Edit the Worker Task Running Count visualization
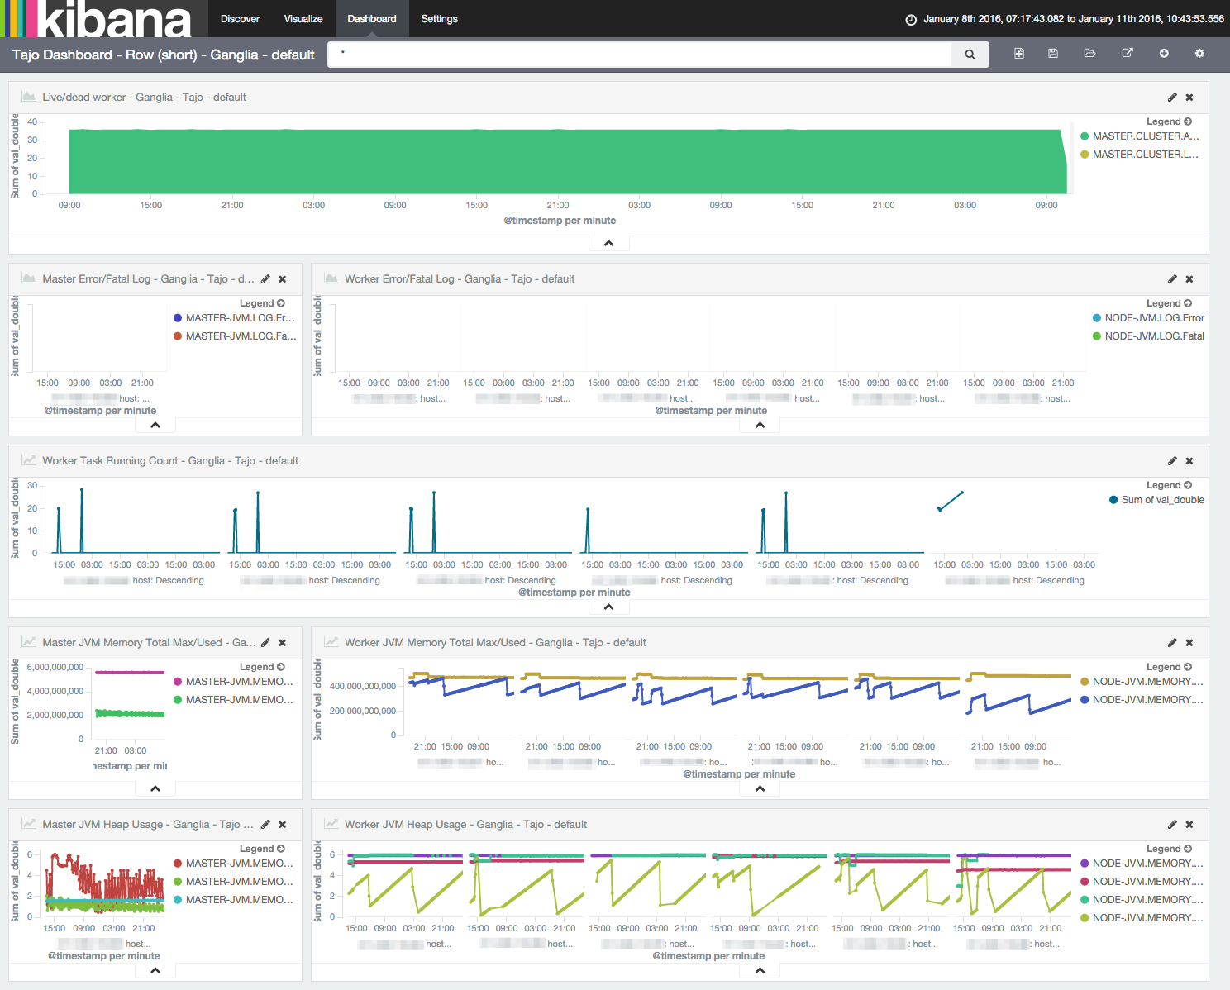Image resolution: width=1230 pixels, height=990 pixels. 1172,461
